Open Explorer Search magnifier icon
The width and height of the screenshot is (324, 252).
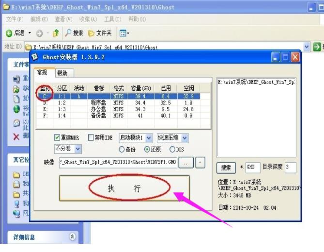pyautogui.click(x=68, y=33)
